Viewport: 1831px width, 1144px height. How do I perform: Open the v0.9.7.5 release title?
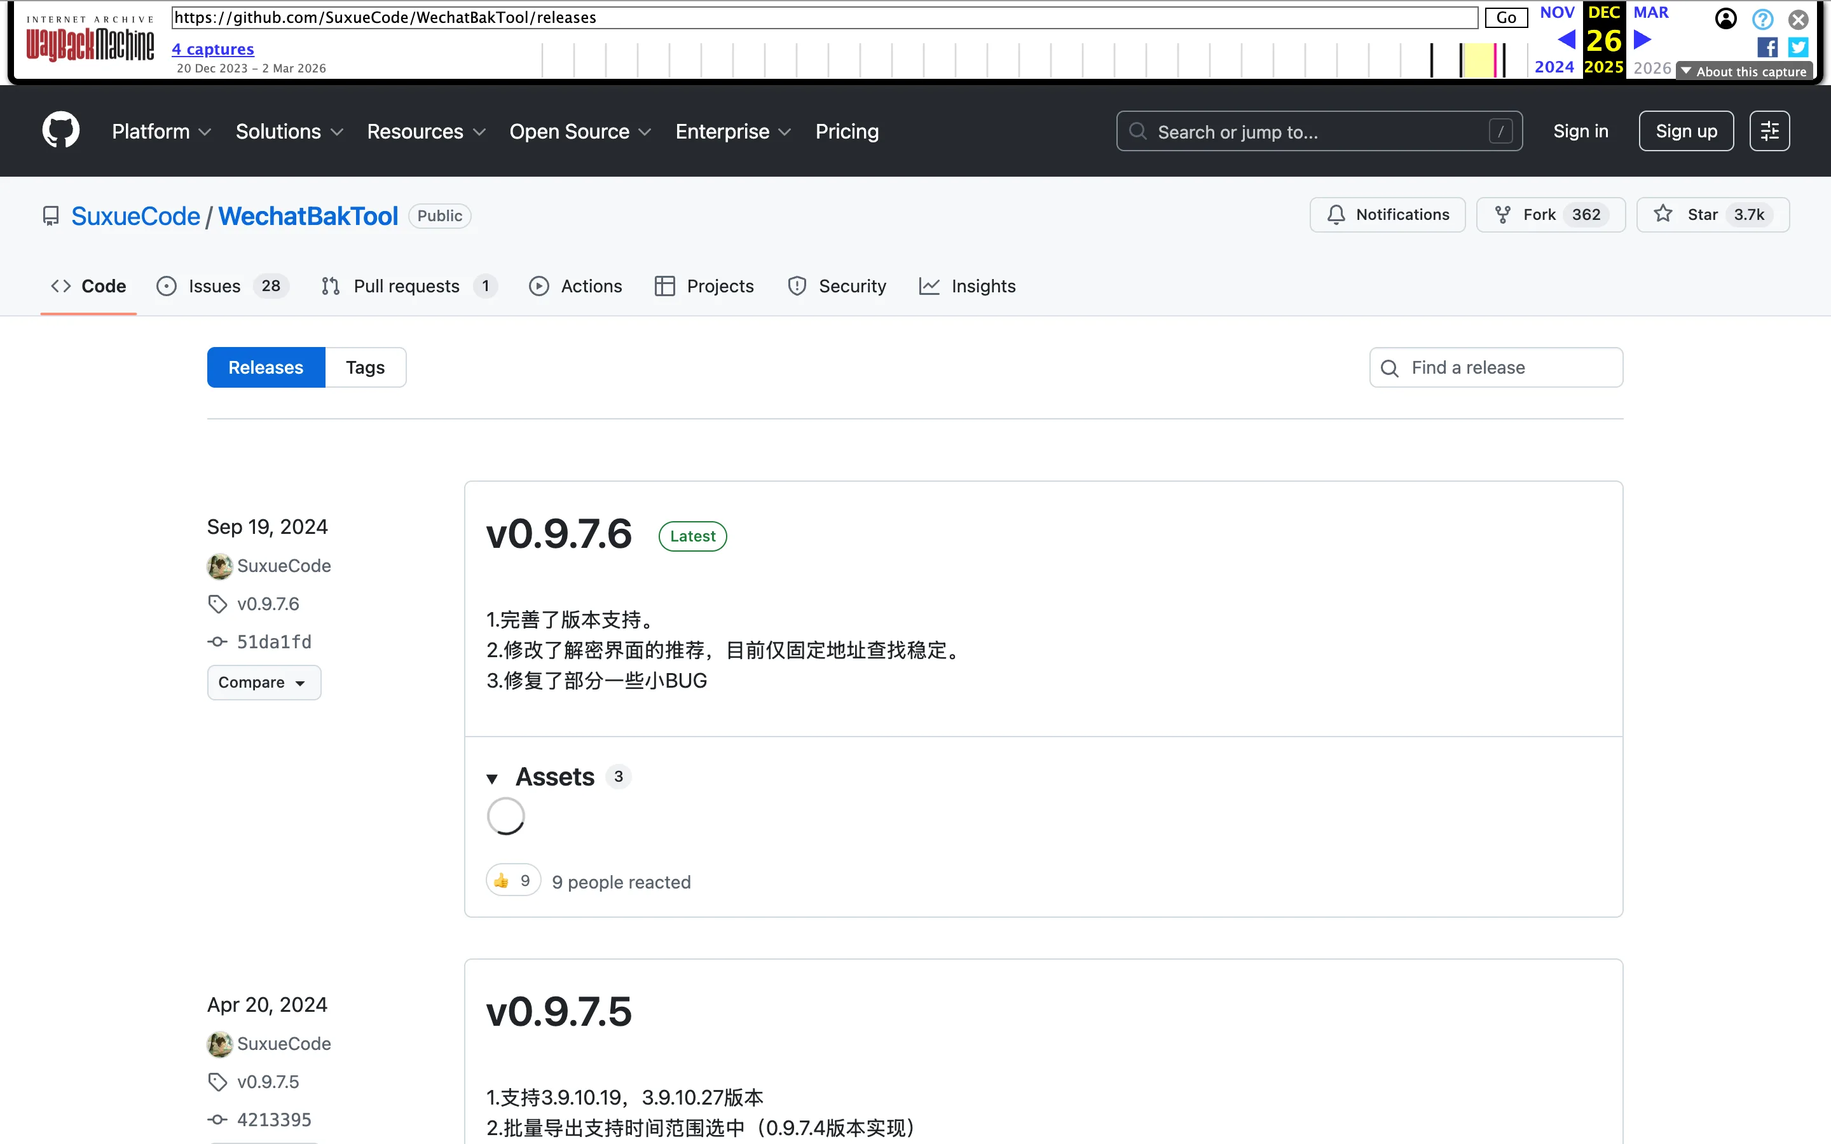(x=558, y=1012)
